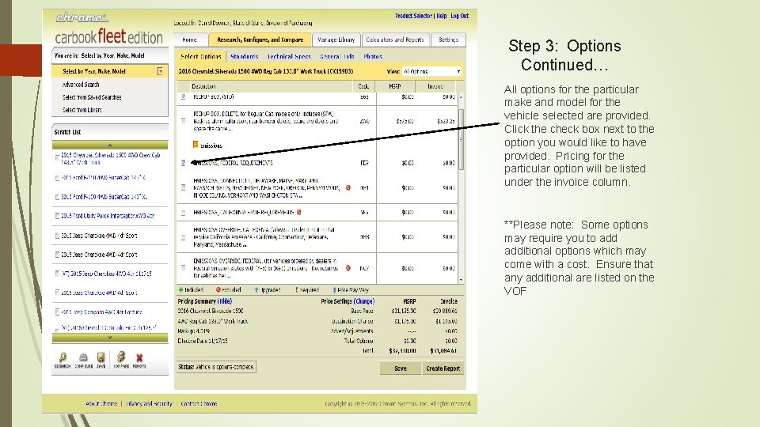The width and height of the screenshot is (760, 427).
Task: Check the Emissions, California State Requirements option
Action: point(183,213)
